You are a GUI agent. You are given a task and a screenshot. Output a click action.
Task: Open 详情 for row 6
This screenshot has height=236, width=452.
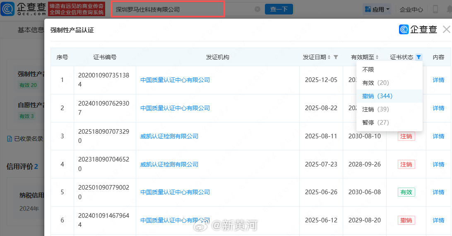coord(438,220)
